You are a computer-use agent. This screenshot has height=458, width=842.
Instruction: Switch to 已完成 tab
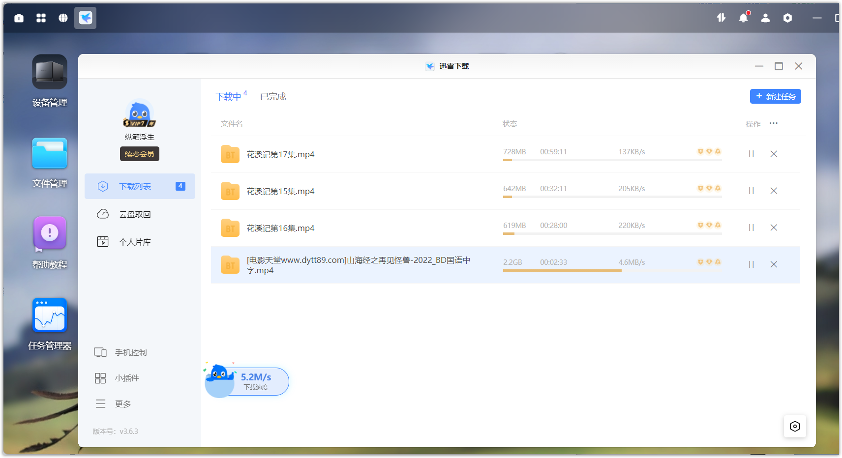click(273, 96)
